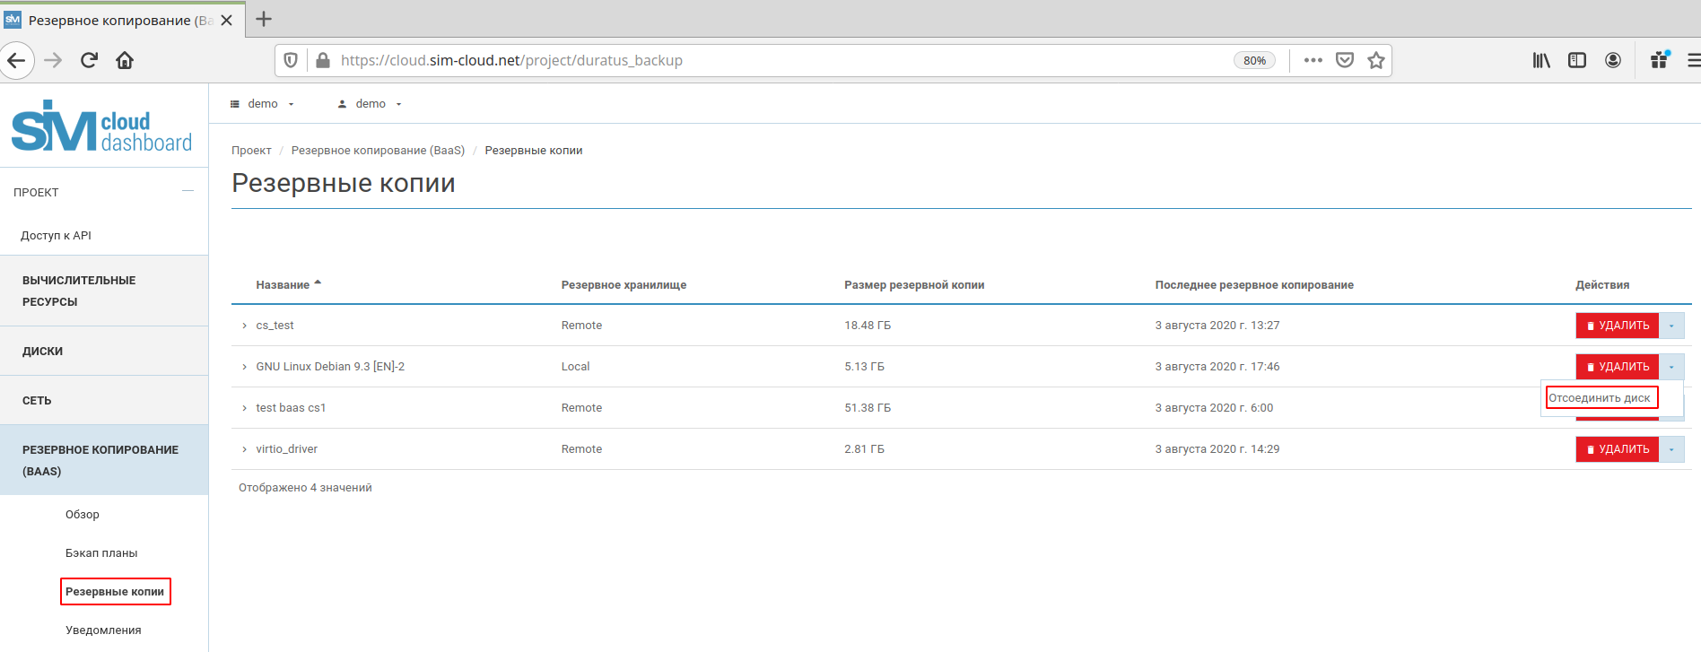Viewport: 1701px width, 652px height.
Task: Open 'Бэкап планы' in sidebar
Action: click(101, 553)
